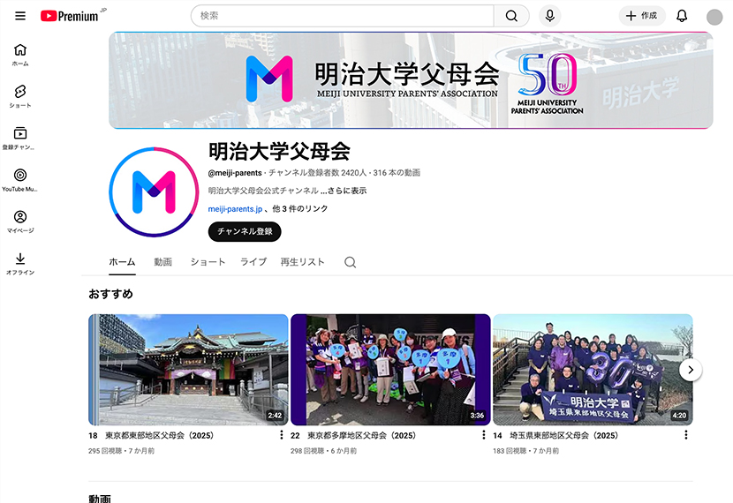Open options menu for 東京都多摩地区父母会 video
This screenshot has height=503, width=733.
[x=484, y=435]
